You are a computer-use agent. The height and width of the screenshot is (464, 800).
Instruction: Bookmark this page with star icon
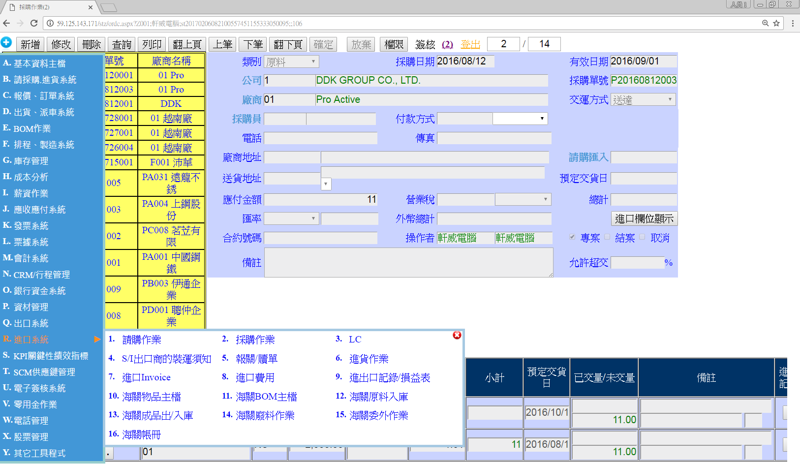point(776,23)
